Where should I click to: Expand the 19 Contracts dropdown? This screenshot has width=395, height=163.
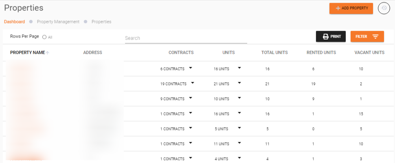click(x=192, y=83)
